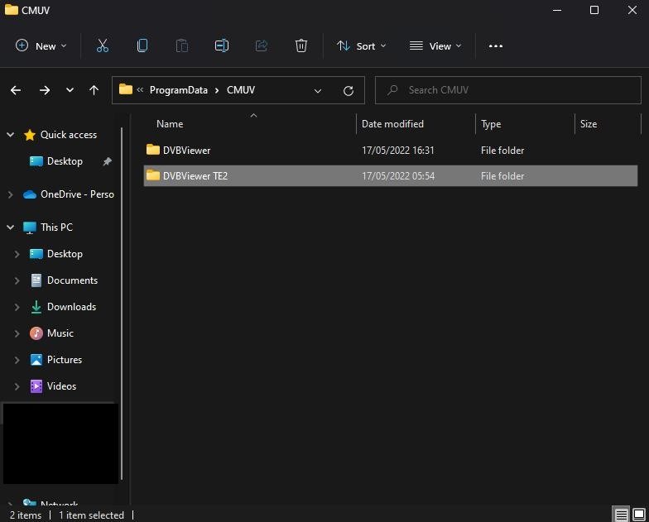Image resolution: width=649 pixels, height=522 pixels.
Task: Select the DVBViewer folder
Action: (x=186, y=151)
